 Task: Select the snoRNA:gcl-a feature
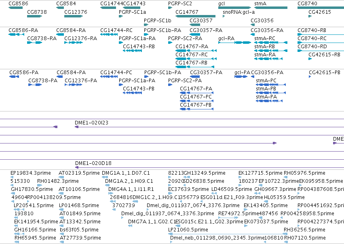pos(224,16)
